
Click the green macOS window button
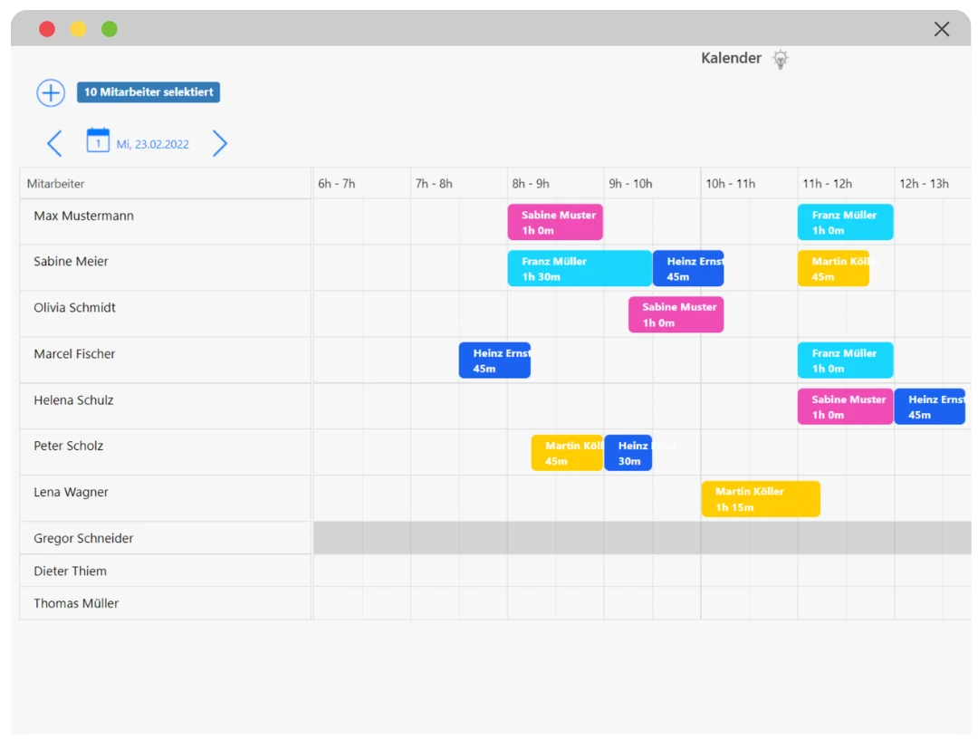110,29
